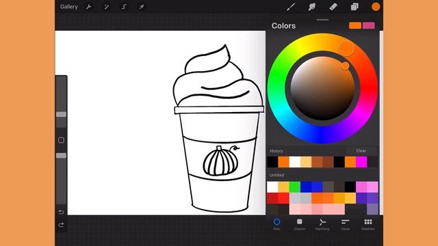Click the hue ring orange handle

click(x=346, y=49)
